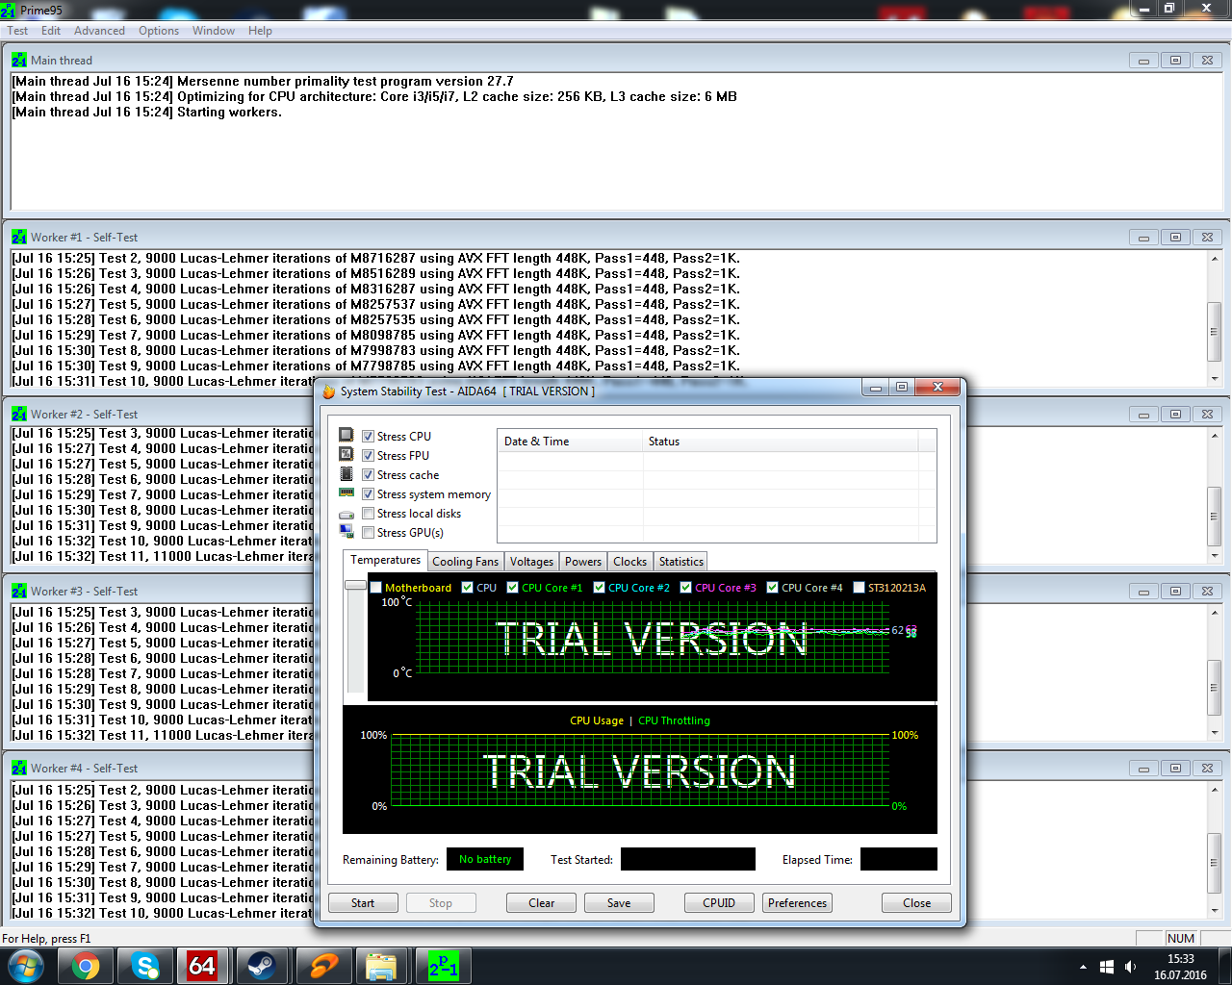Click the AIDA64 flame title icon

(329, 391)
